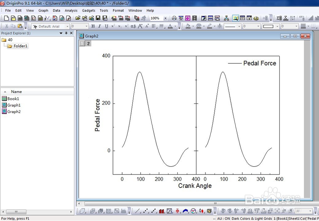
Task: Click the Sort A-Z toolbar icon
Action: [x=293, y=18]
